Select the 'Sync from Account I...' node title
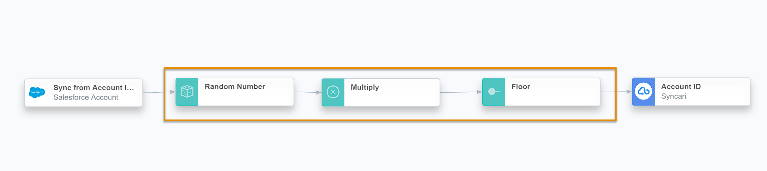 tap(93, 88)
